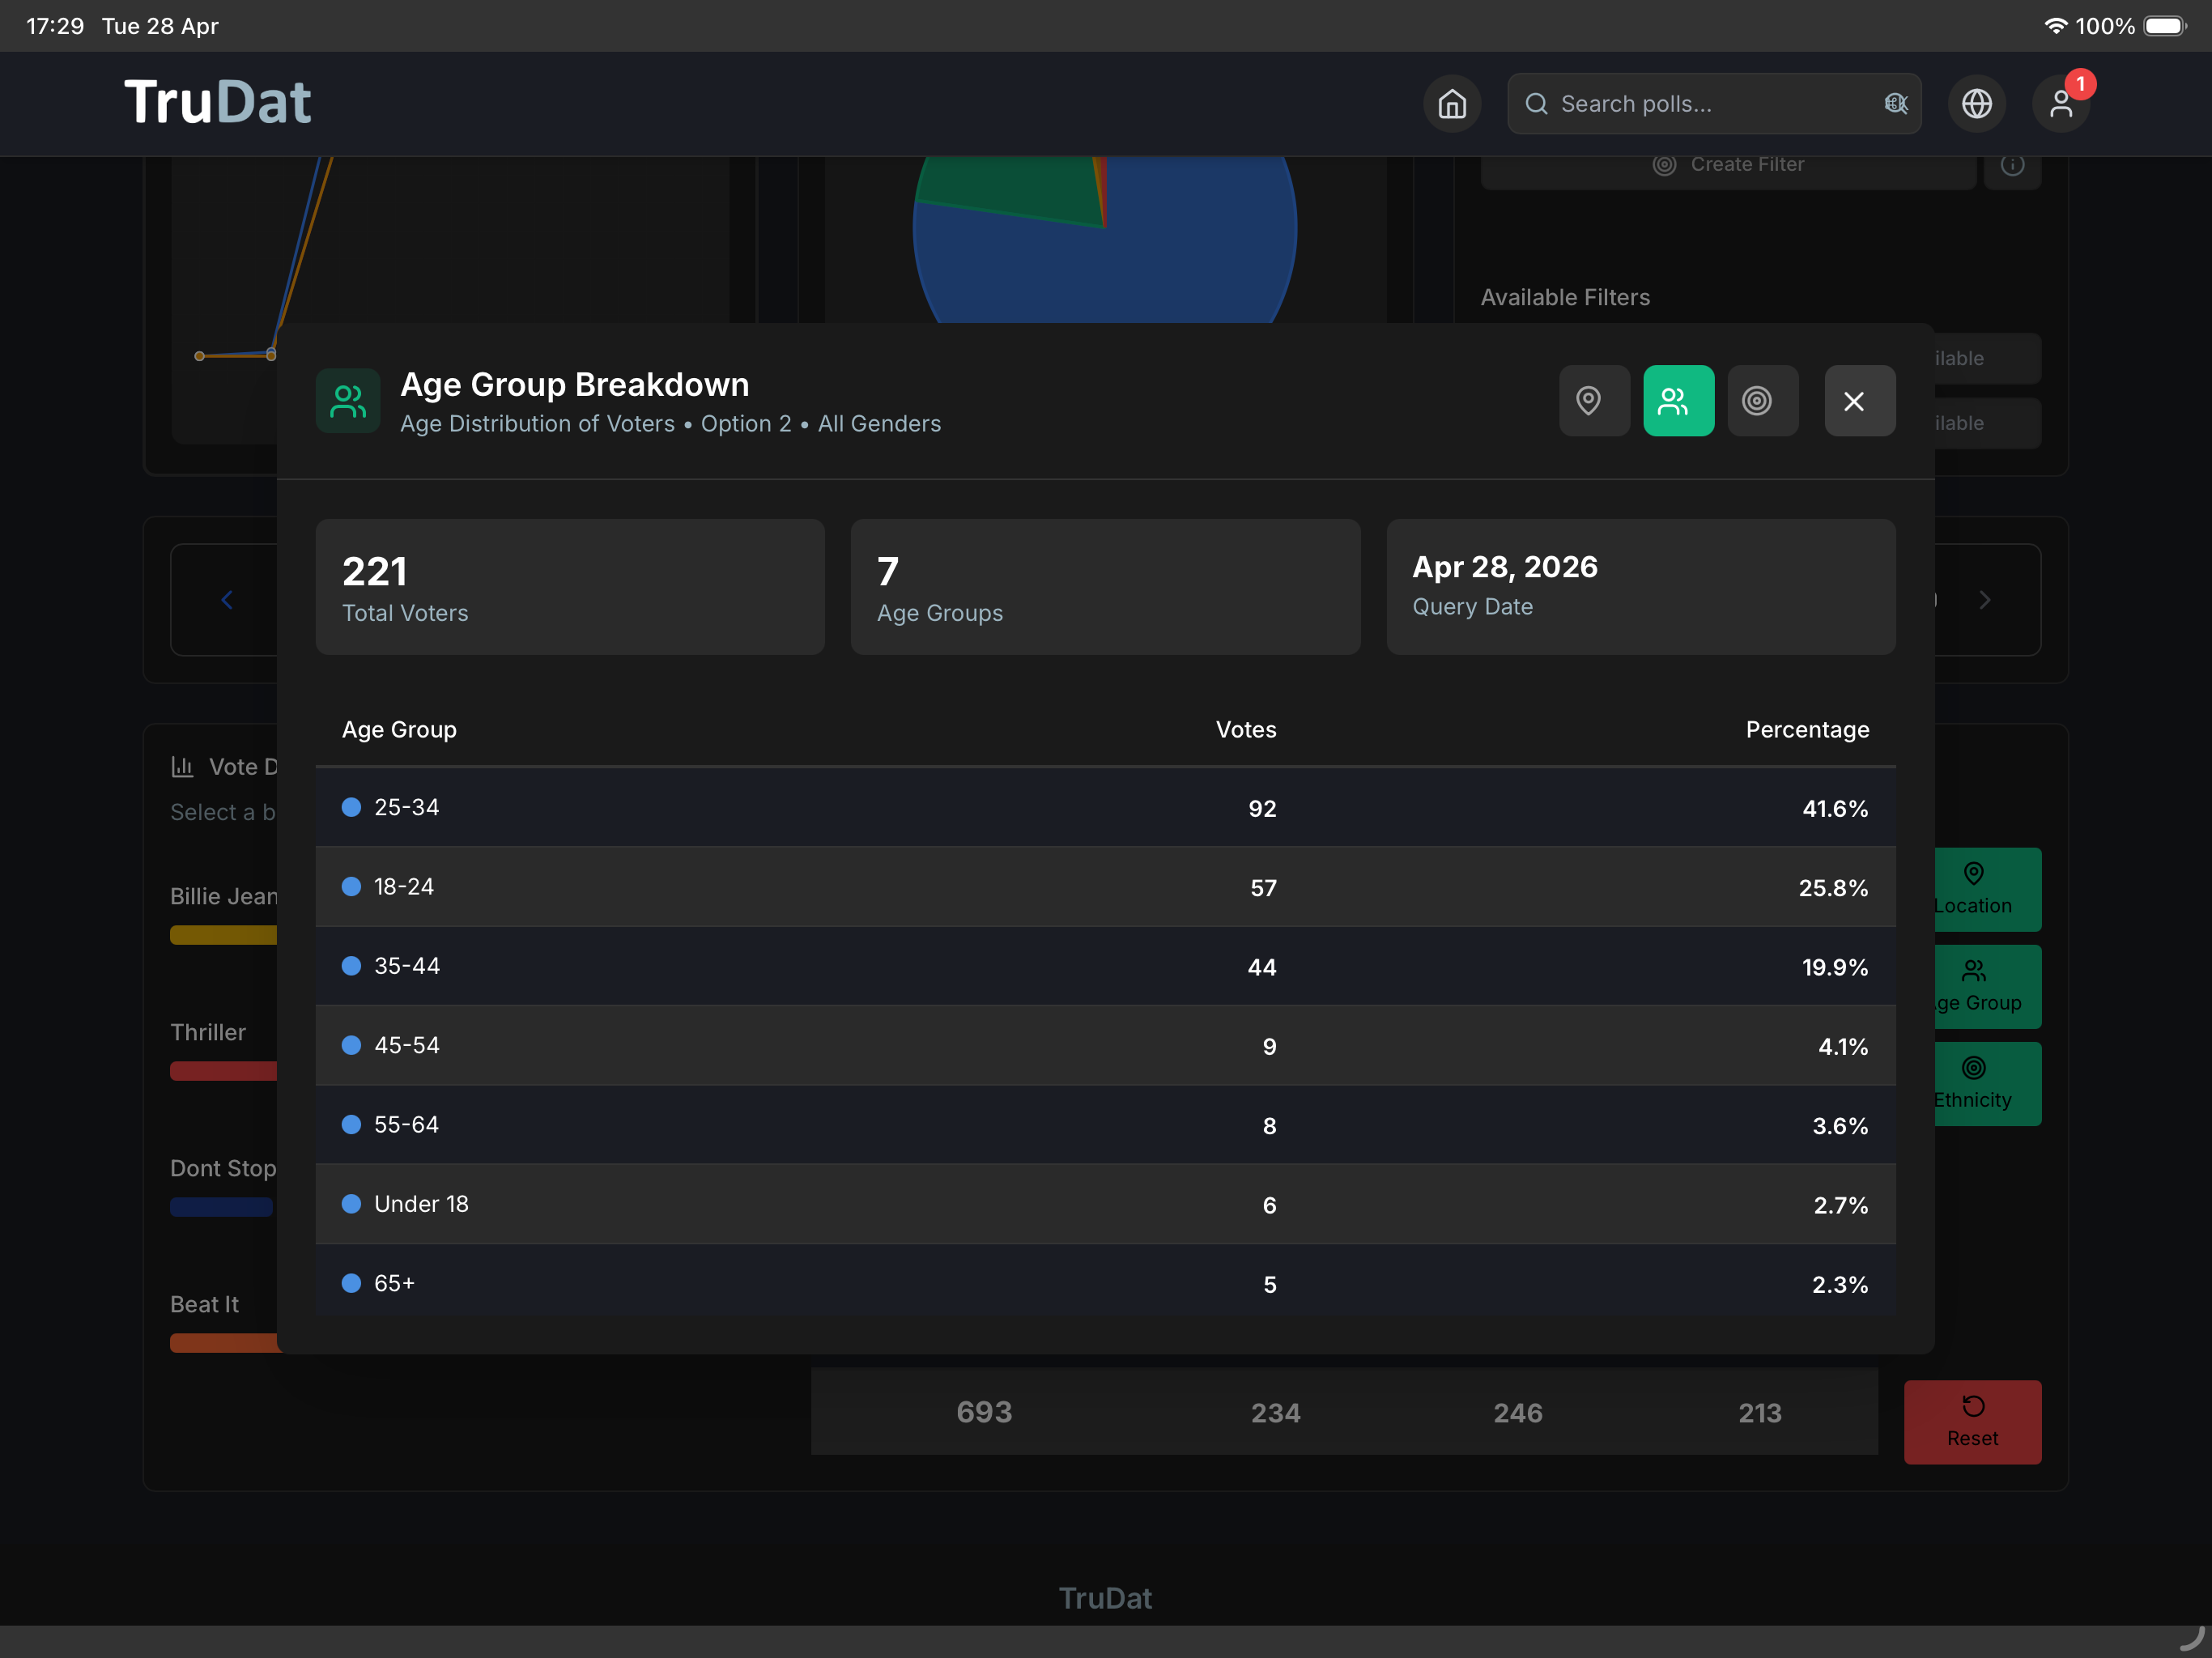
Task: Open the user profile with notification badge
Action: click(2061, 103)
